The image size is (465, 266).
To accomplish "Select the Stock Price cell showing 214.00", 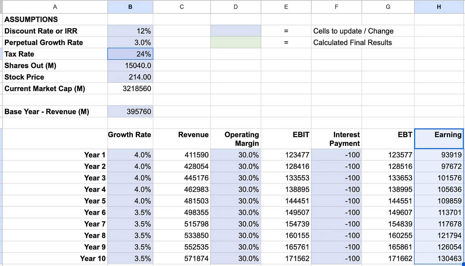I will click(x=130, y=77).
